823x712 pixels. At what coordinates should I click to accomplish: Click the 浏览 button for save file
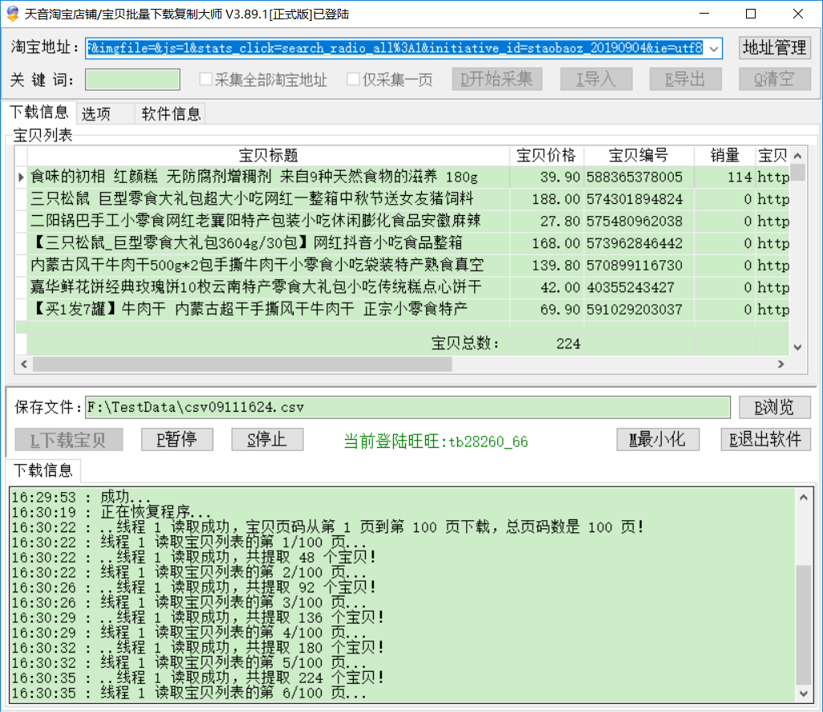click(x=774, y=407)
